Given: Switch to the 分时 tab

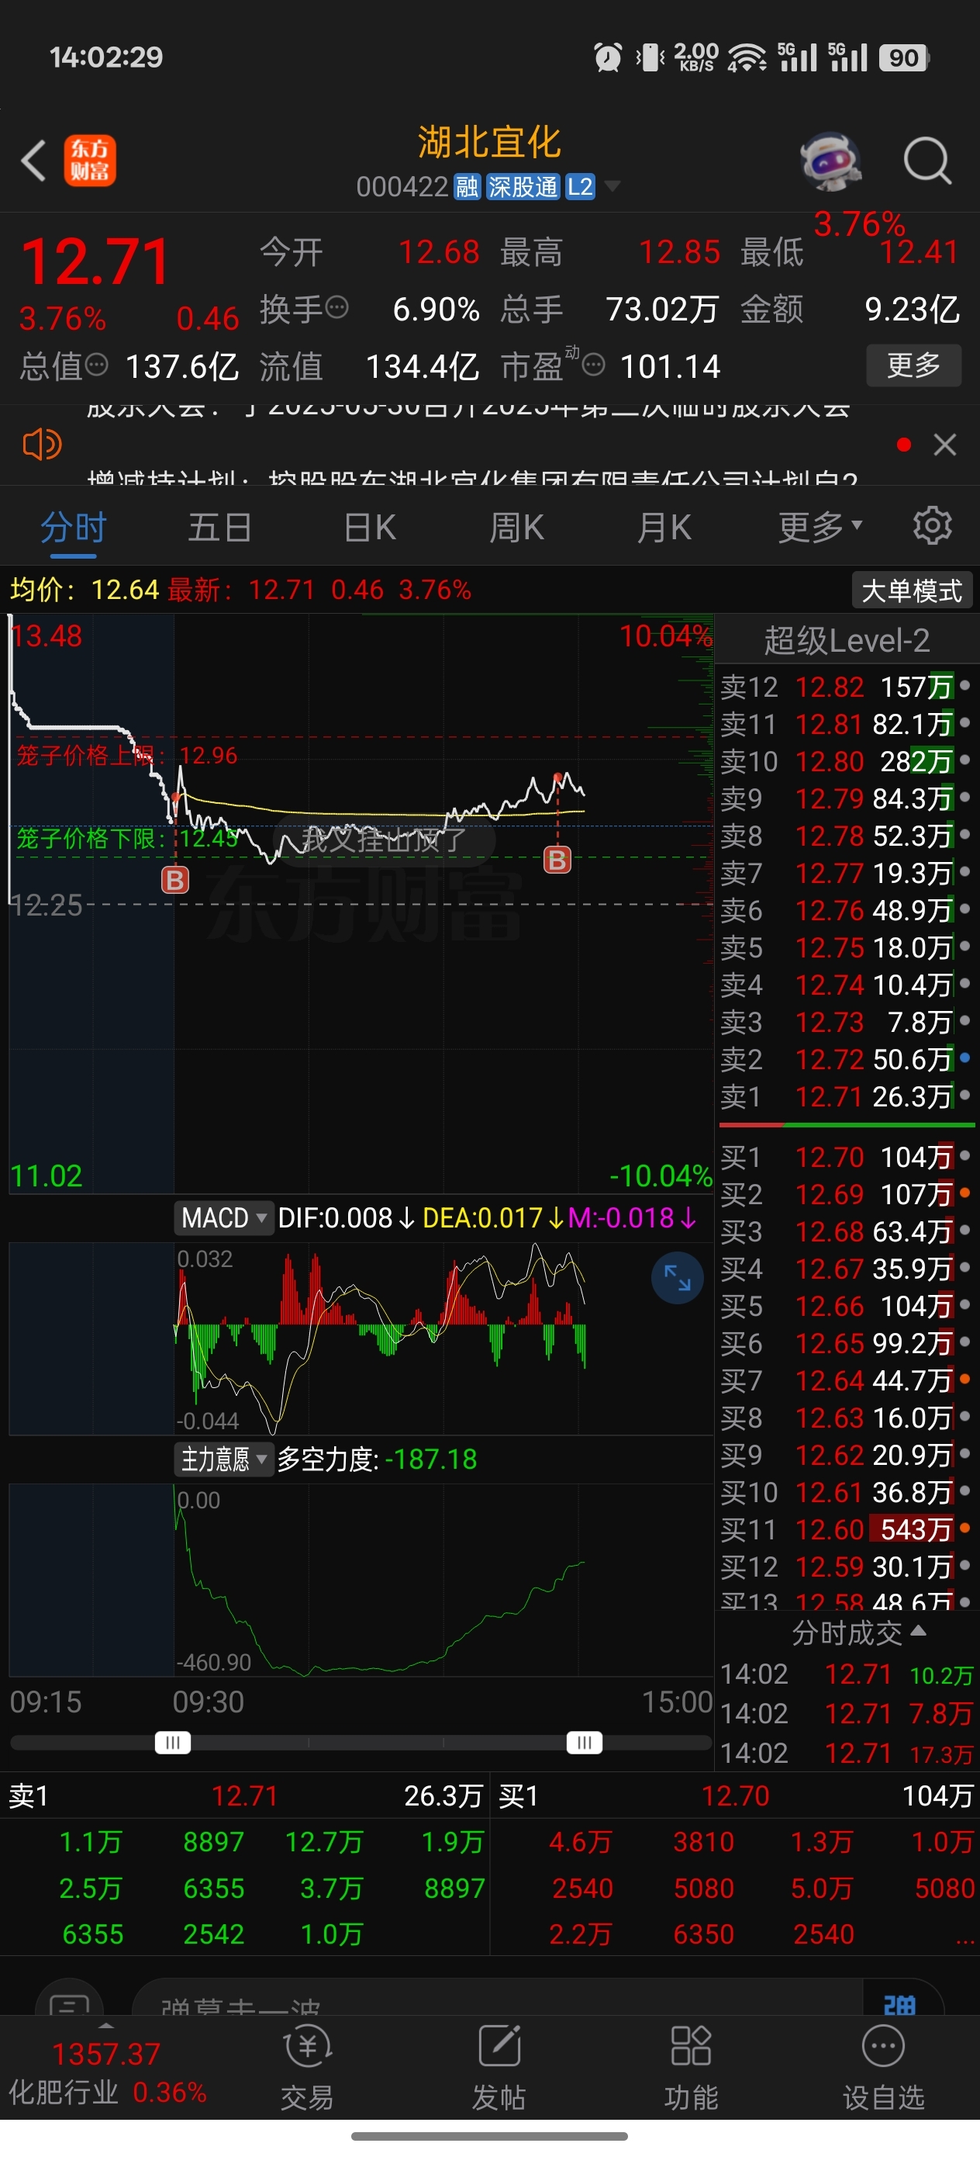Looking at the screenshot, I should (x=74, y=528).
